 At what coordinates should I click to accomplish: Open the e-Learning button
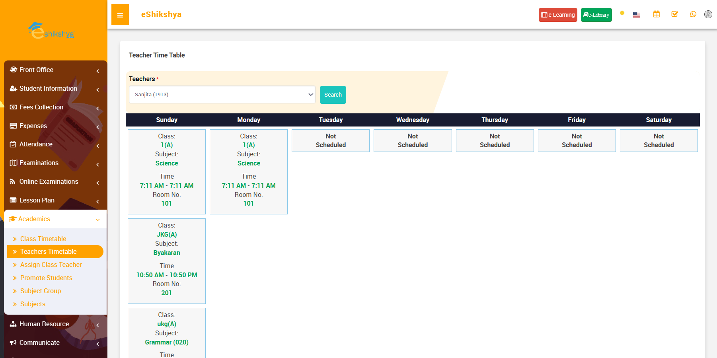click(557, 15)
